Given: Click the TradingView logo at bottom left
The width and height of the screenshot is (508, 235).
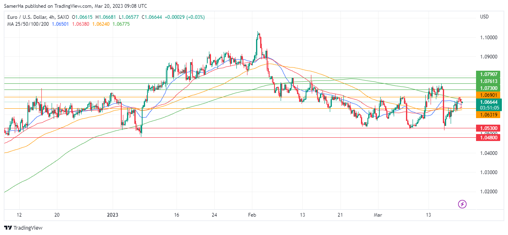Looking at the screenshot, I should [x=23, y=228].
